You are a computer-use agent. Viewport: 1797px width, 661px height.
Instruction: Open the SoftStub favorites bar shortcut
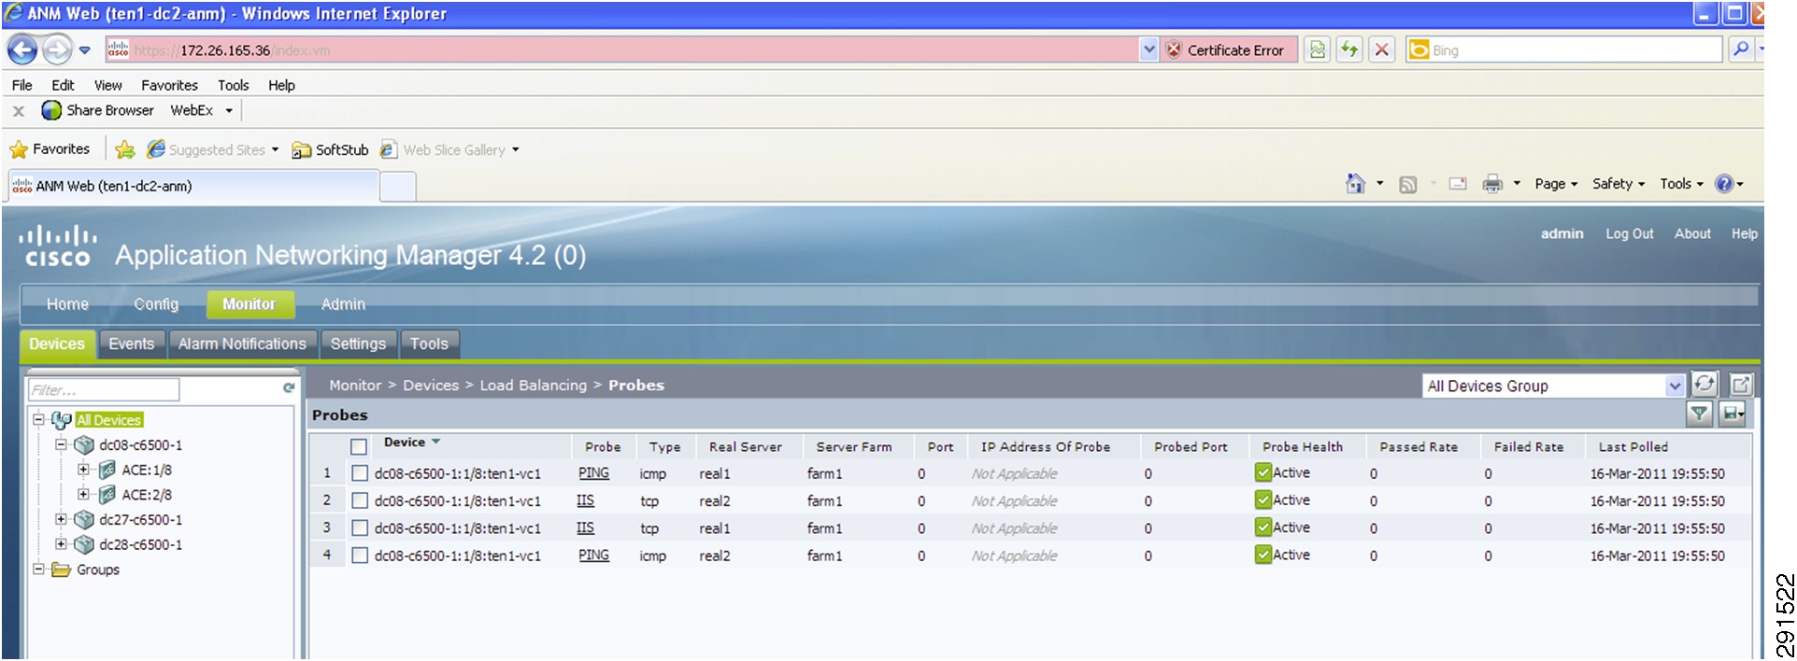[x=331, y=149]
